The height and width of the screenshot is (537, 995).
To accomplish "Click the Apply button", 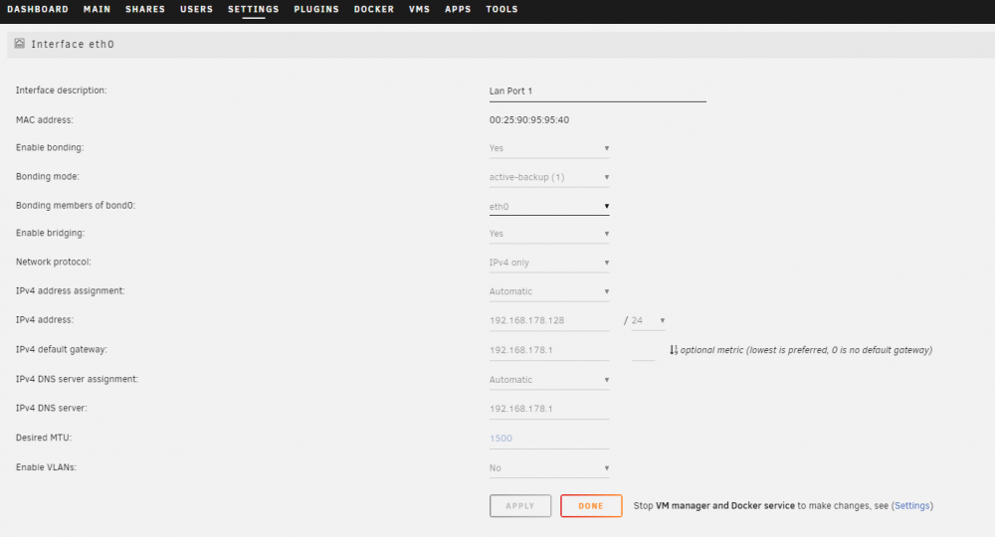I will click(520, 506).
